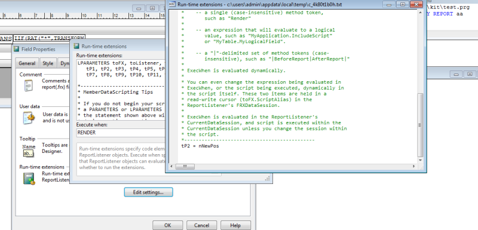Click the horizontal scroll right arrow

(x=414, y=166)
